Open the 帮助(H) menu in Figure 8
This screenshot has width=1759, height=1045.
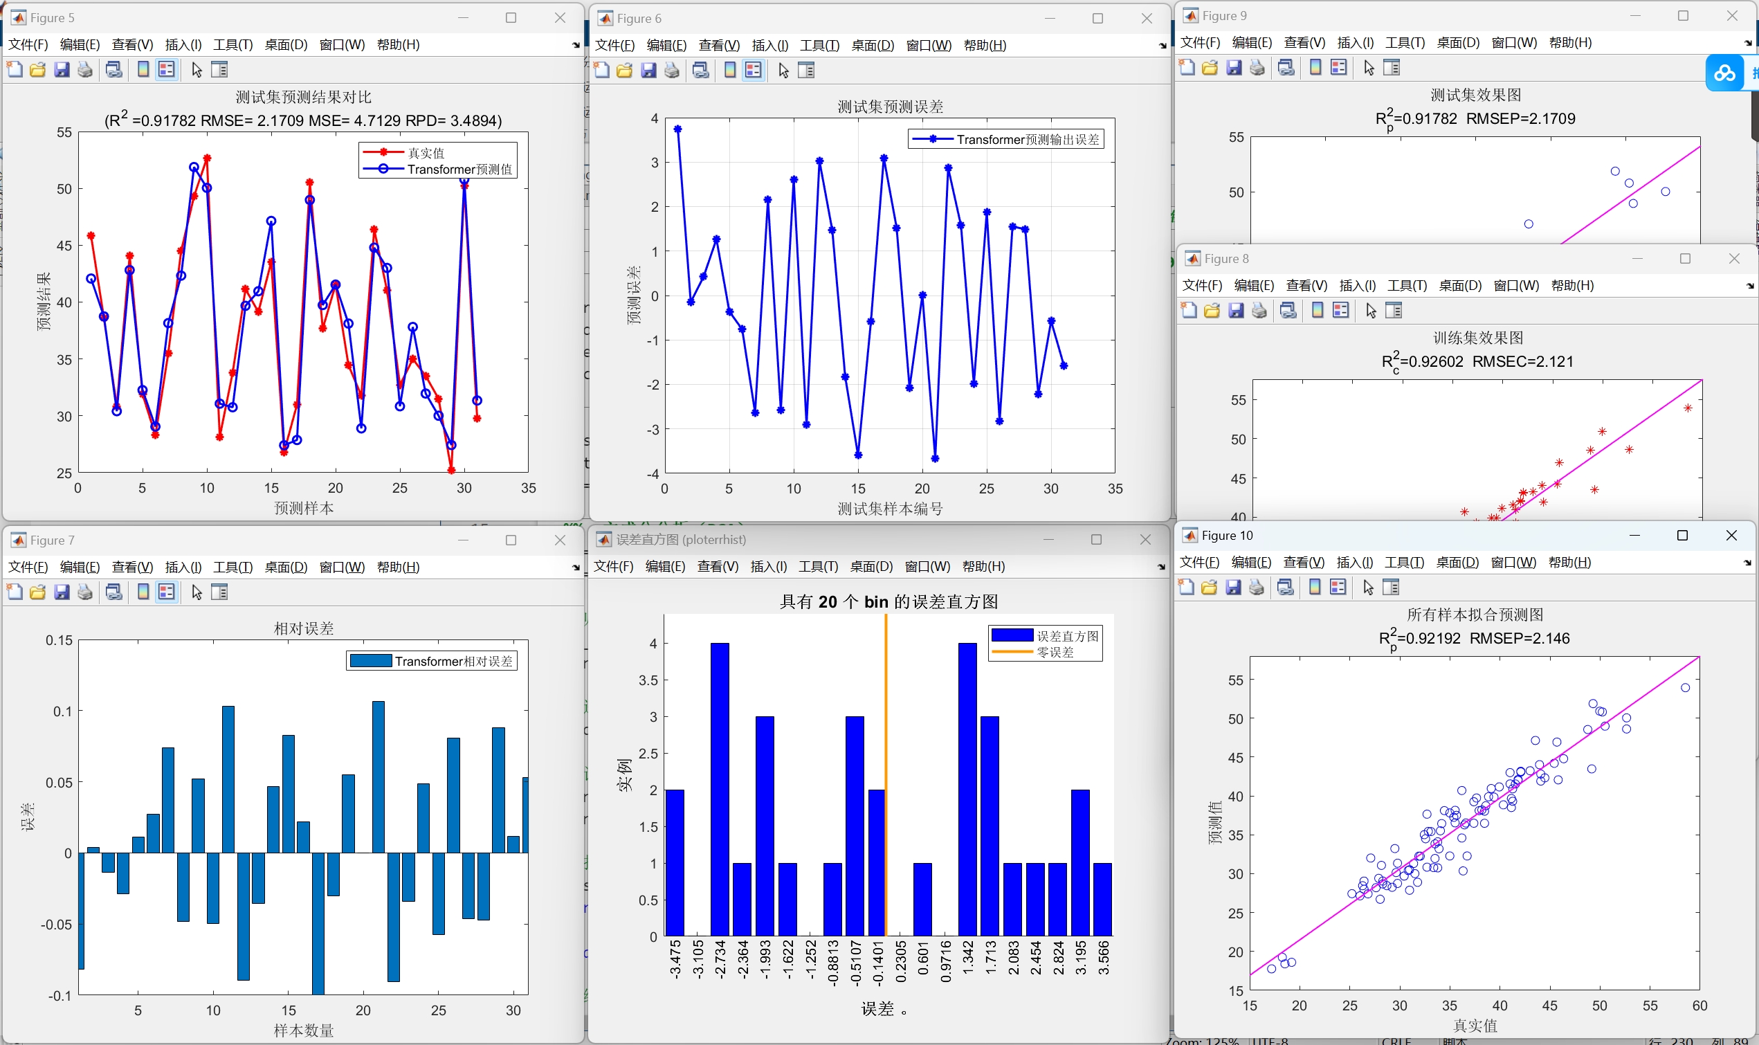point(1571,286)
